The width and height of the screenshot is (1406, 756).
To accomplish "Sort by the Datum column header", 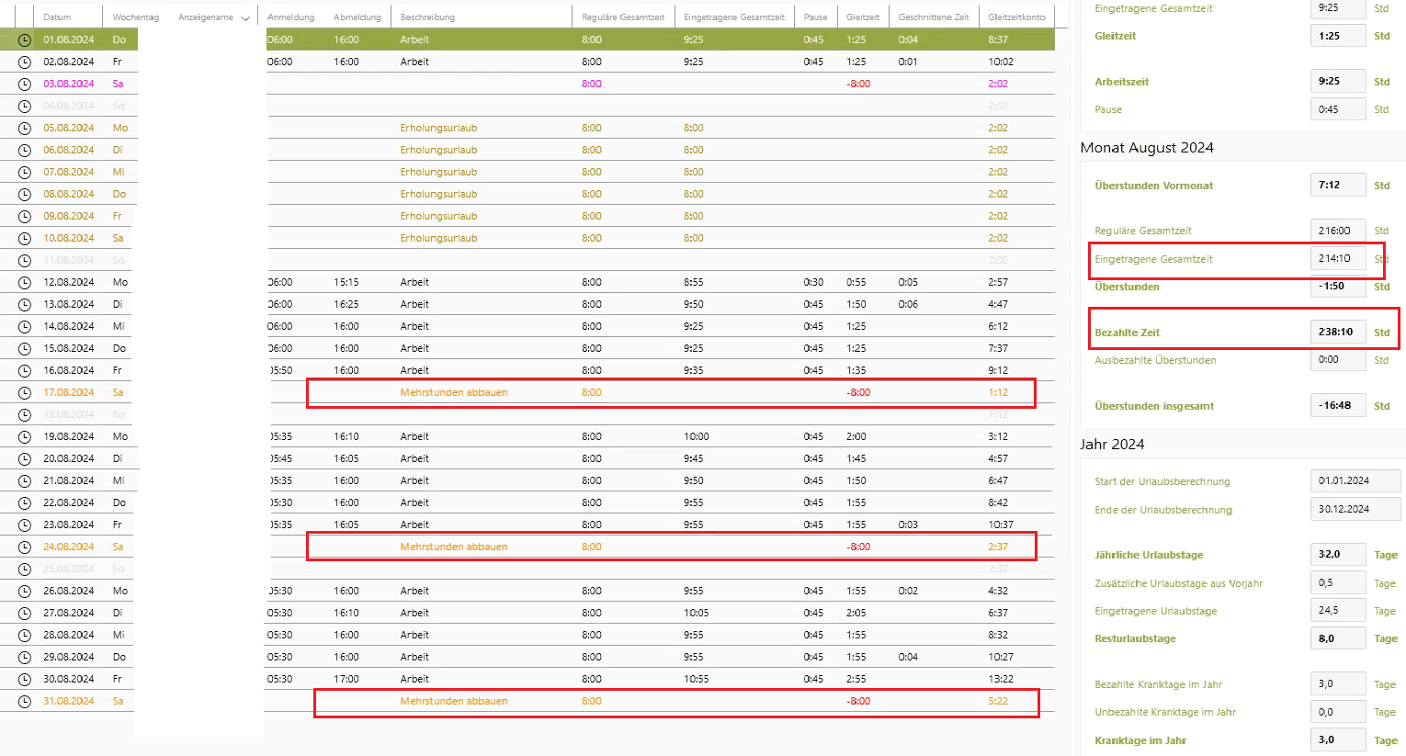I will 57,17.
